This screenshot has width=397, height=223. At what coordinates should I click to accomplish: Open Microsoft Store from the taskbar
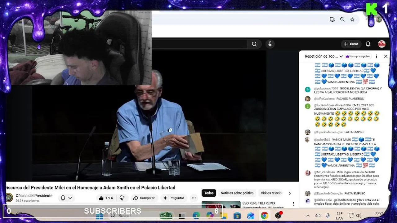click(x=237, y=216)
